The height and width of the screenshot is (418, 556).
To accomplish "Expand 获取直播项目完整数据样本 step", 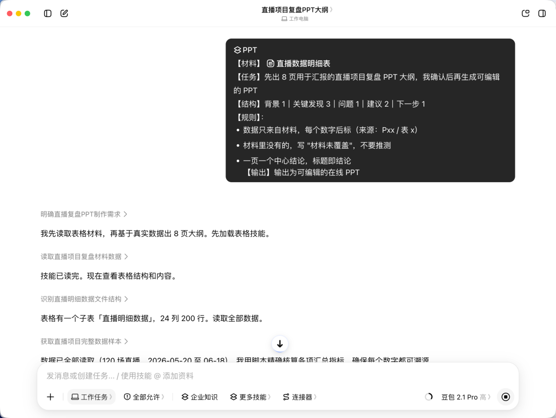I will 84,341.
